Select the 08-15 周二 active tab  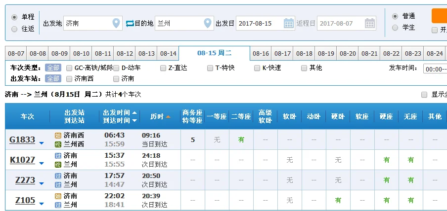point(215,53)
